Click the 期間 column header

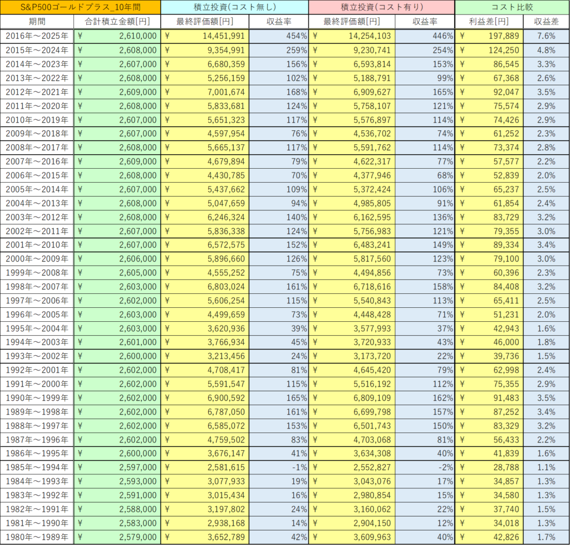point(37,22)
